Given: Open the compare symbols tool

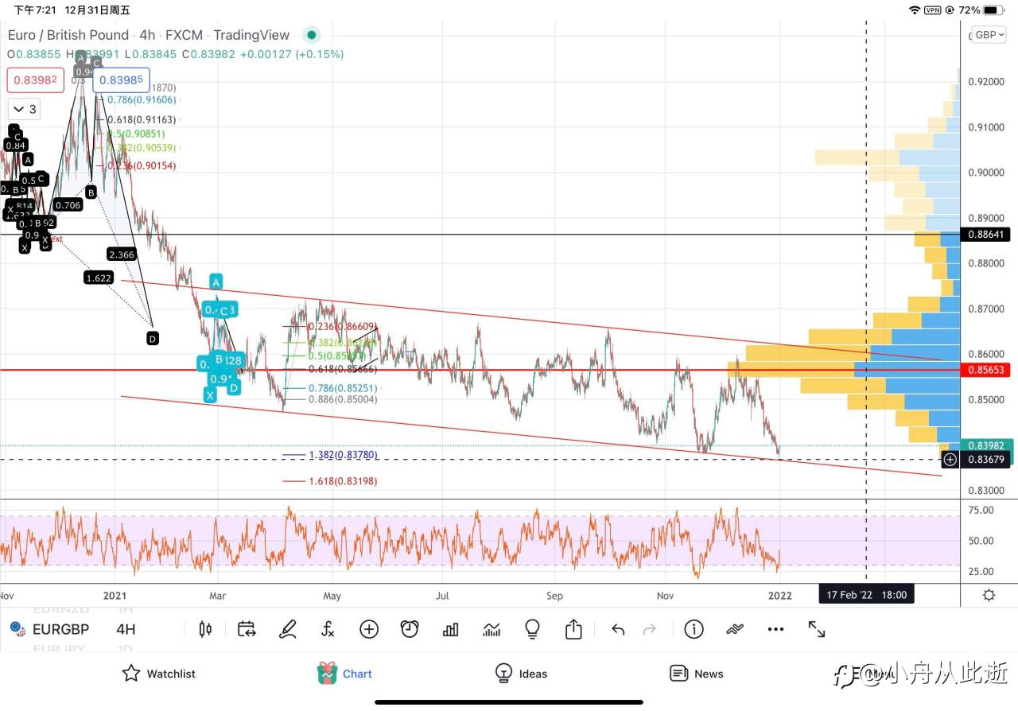Looking at the screenshot, I should coord(247,629).
